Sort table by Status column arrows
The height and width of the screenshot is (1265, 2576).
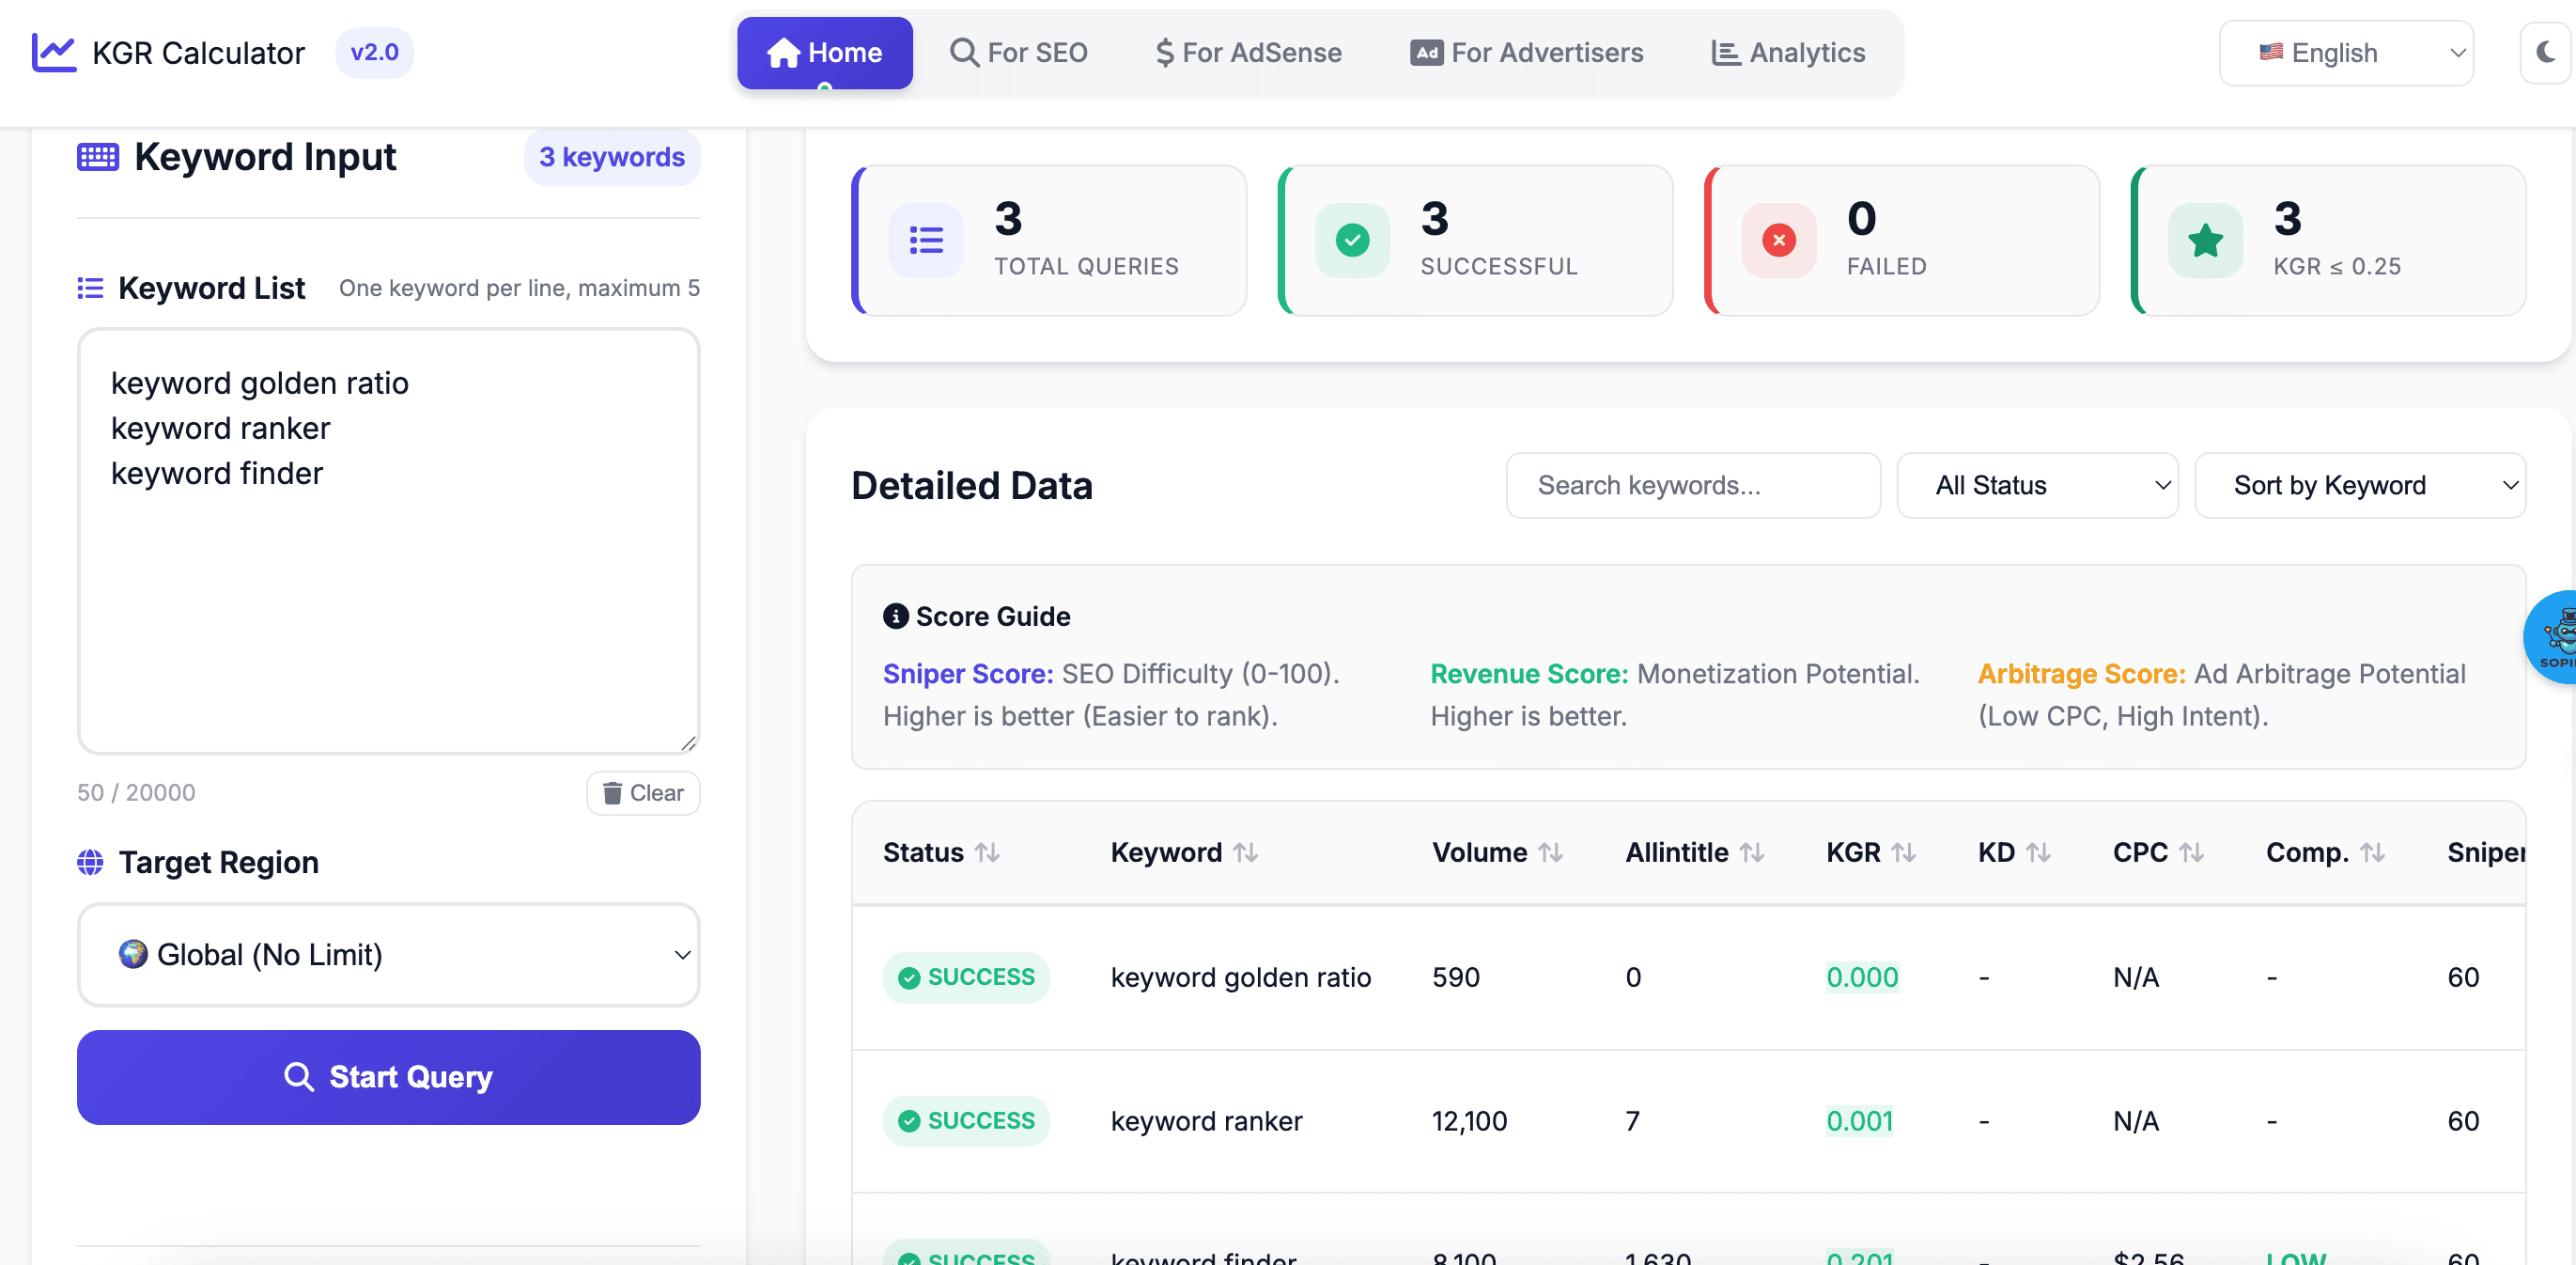pyautogui.click(x=987, y=852)
